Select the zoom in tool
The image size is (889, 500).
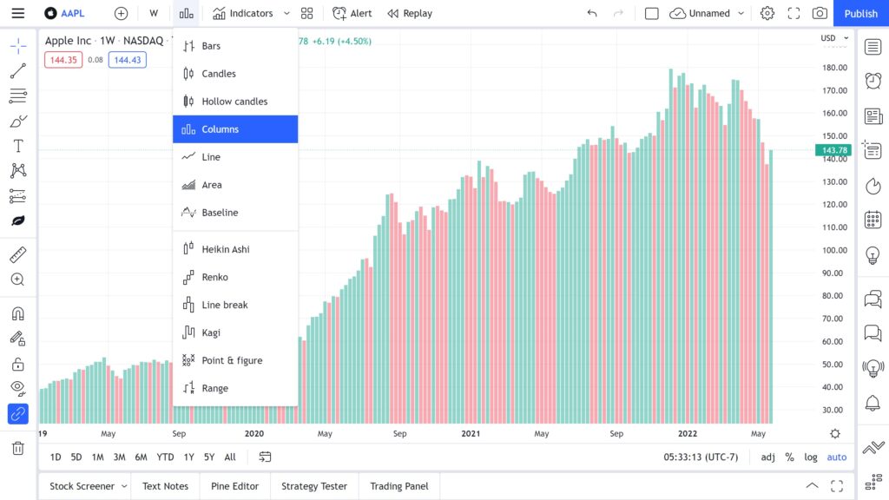(18, 280)
